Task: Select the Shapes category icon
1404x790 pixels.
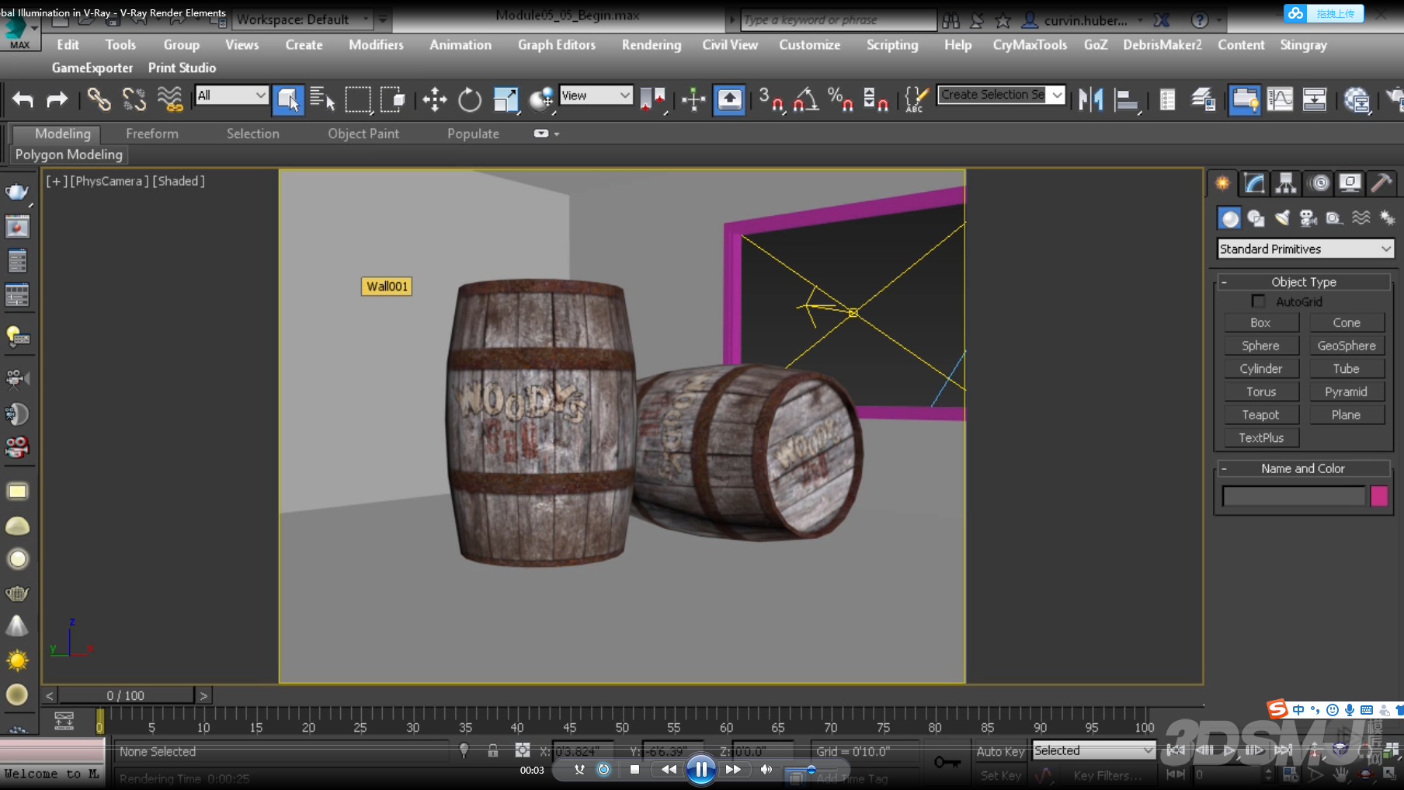Action: 1256,218
